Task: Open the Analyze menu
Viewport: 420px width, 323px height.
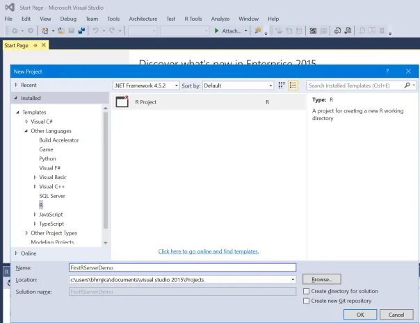Action: (x=220, y=19)
